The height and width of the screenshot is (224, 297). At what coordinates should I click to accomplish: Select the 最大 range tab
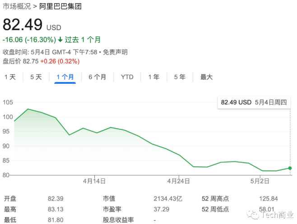tap(206, 77)
